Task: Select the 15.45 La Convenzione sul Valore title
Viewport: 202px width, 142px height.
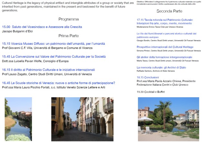Action: (x=54, y=56)
